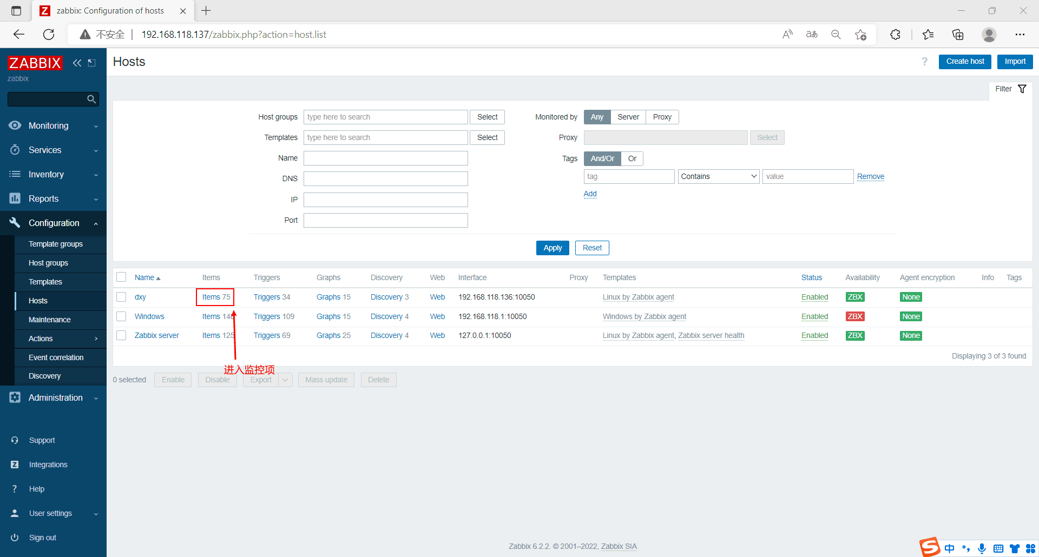Remove the tag filter row
The height and width of the screenshot is (557, 1039).
pyautogui.click(x=870, y=176)
